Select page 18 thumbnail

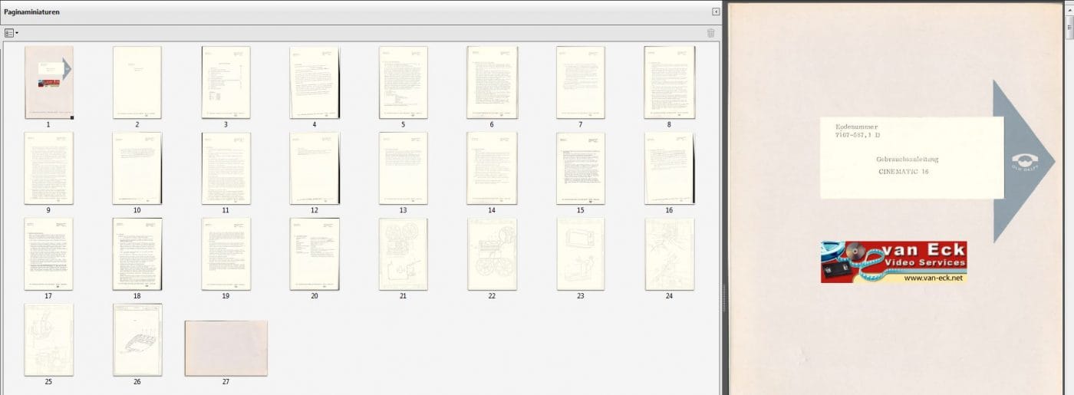(x=137, y=254)
